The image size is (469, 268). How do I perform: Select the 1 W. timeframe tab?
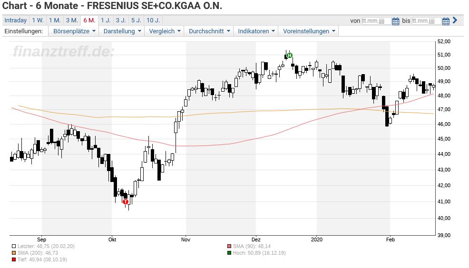pyautogui.click(x=38, y=20)
